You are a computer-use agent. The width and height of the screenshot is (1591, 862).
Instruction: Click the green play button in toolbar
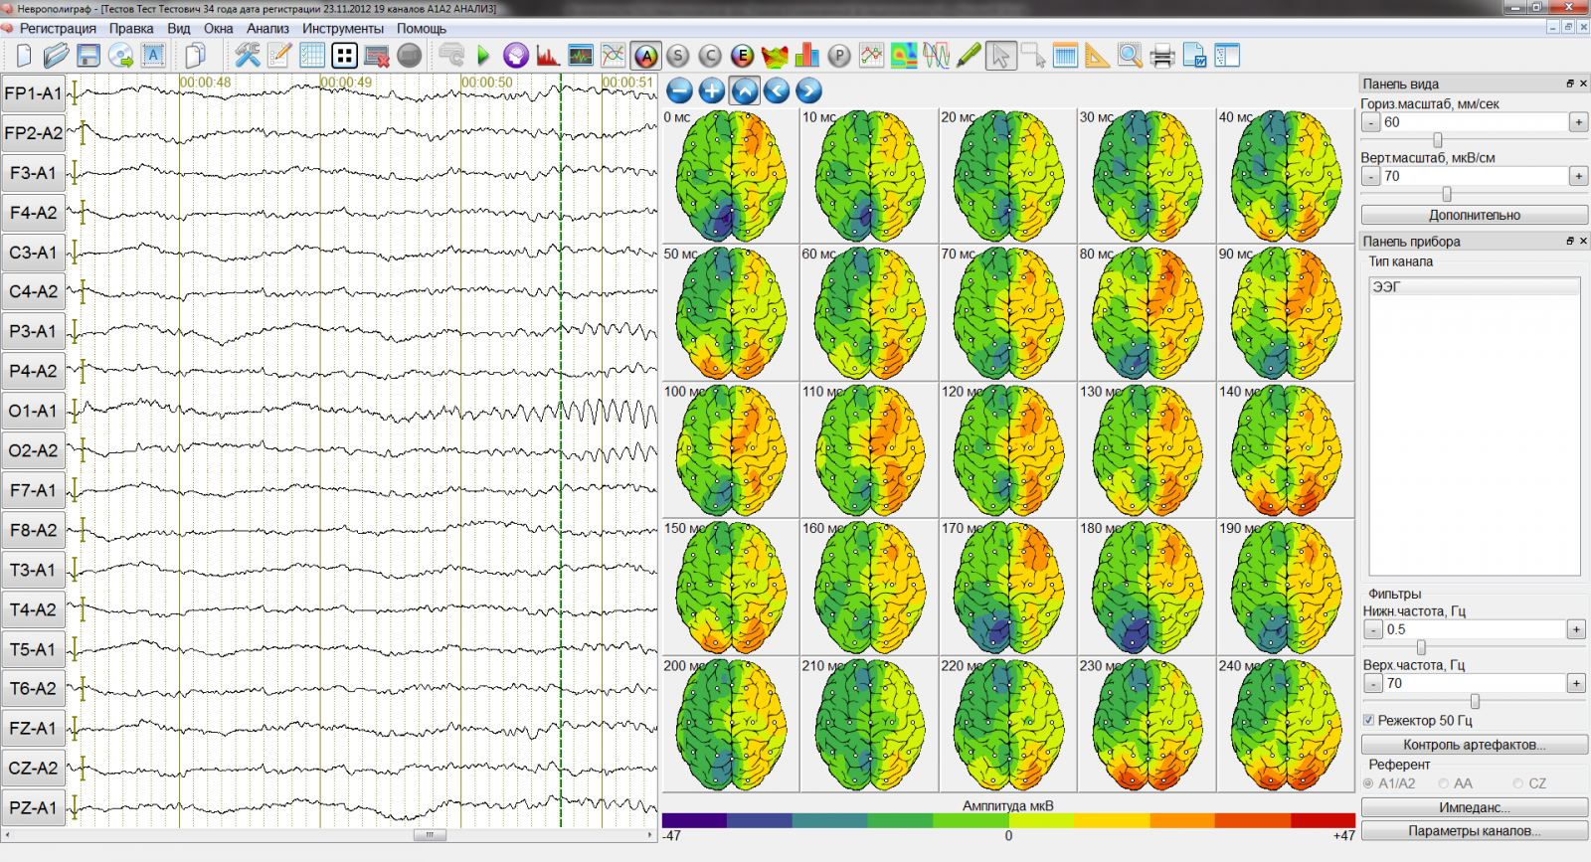point(483,56)
